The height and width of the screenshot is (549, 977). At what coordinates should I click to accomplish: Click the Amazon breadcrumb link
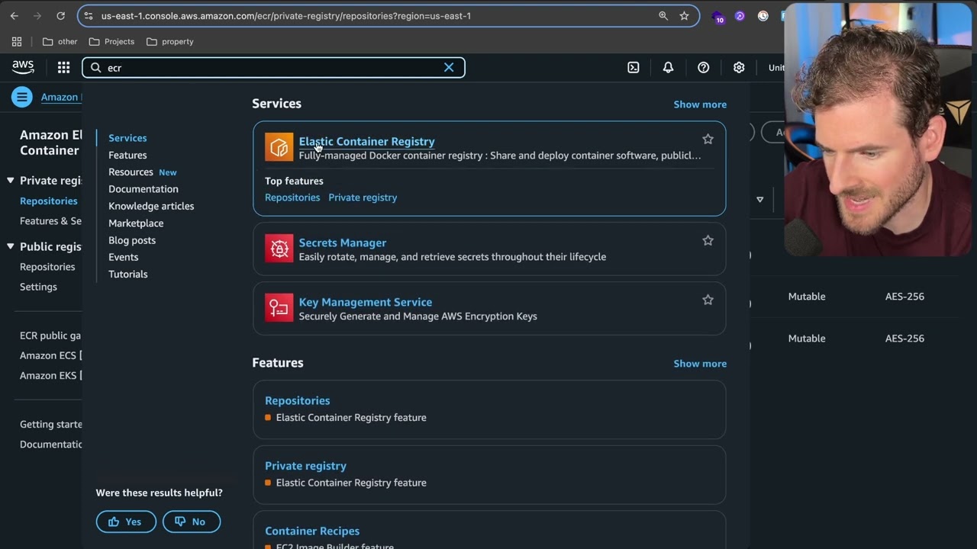[60, 97]
